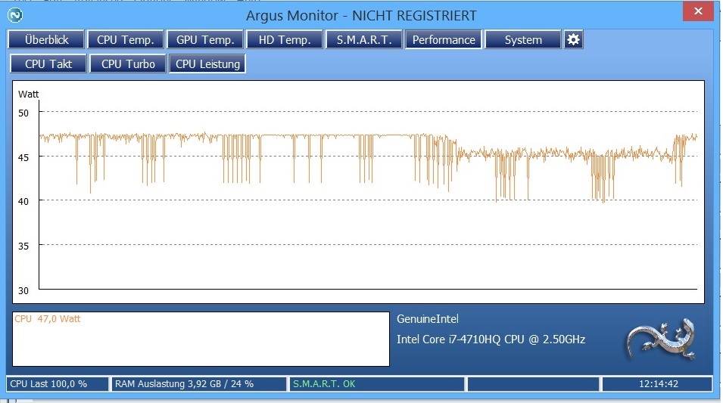Select the CPU Leistung sub-tab

pos(207,64)
